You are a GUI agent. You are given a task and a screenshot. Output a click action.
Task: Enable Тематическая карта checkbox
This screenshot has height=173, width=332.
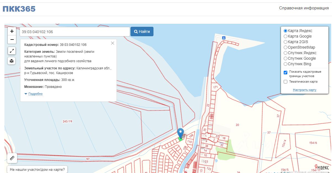coord(286,82)
